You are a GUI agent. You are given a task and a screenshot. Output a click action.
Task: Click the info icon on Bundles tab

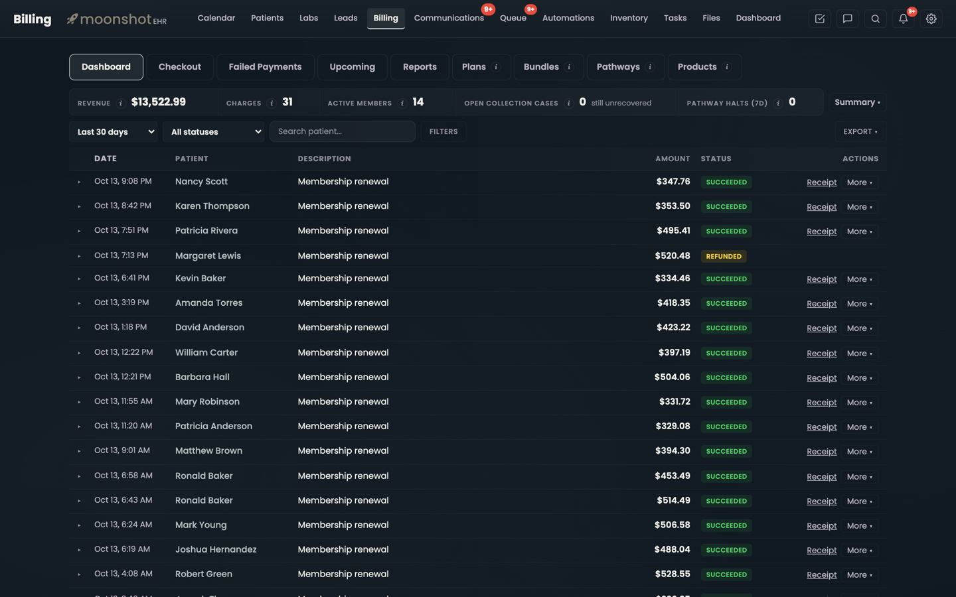(569, 67)
